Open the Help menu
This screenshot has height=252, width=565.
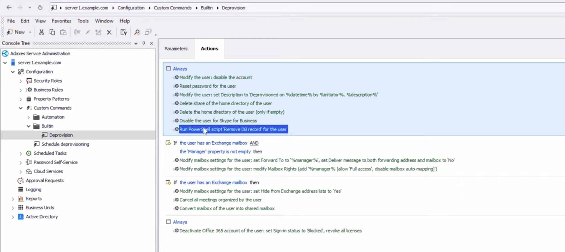(125, 21)
